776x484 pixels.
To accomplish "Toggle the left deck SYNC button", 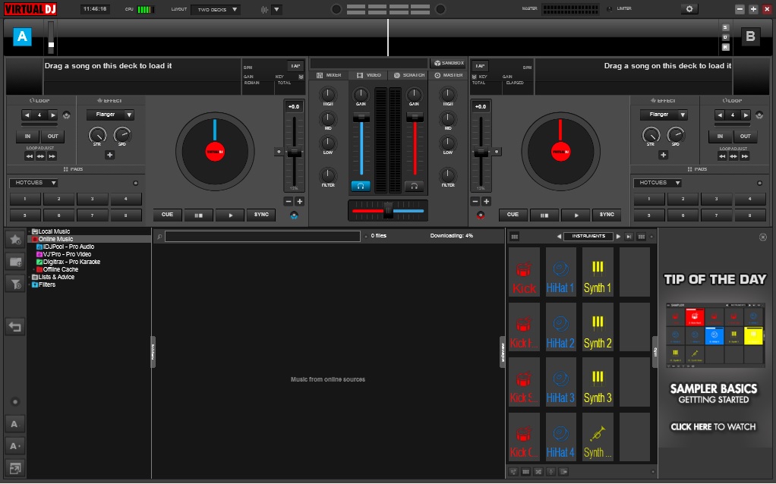I will (x=261, y=215).
